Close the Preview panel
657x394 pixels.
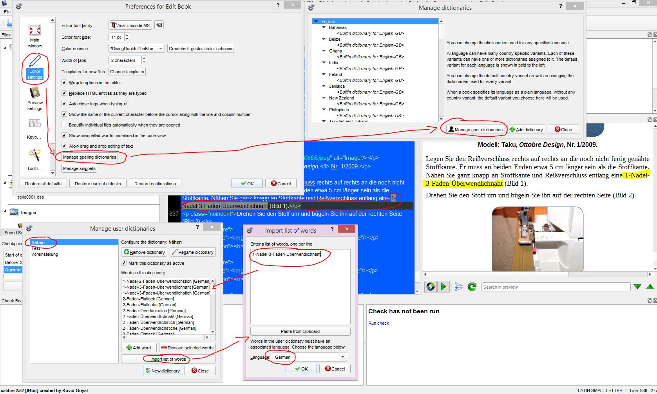coord(654,119)
